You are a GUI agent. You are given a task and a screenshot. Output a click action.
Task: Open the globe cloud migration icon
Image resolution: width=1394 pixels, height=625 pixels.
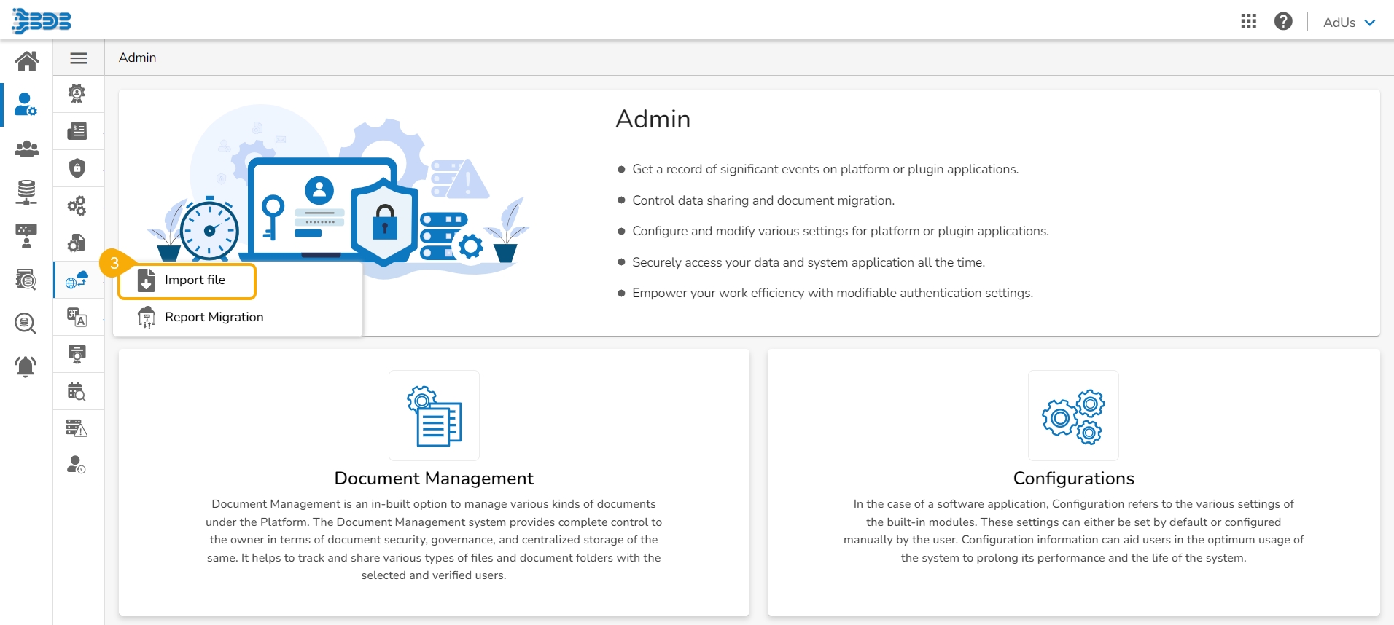point(77,280)
